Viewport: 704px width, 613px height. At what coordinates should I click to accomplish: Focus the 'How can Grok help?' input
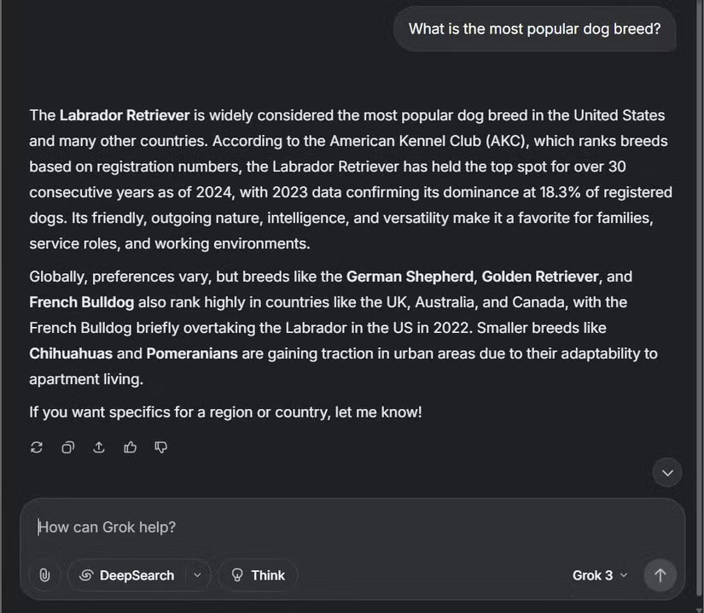pos(341,527)
